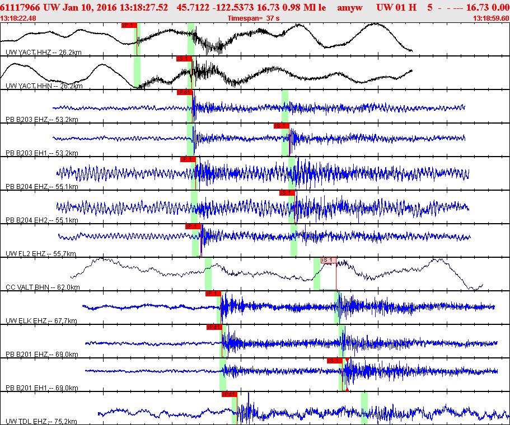Viewport: 510px width, 425px height.
Task: Select the iS 1 pick flag on B204 EH2
Action: click(x=287, y=193)
